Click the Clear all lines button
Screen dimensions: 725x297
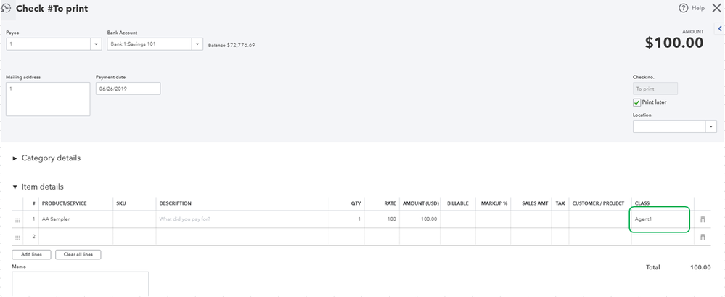78,254
